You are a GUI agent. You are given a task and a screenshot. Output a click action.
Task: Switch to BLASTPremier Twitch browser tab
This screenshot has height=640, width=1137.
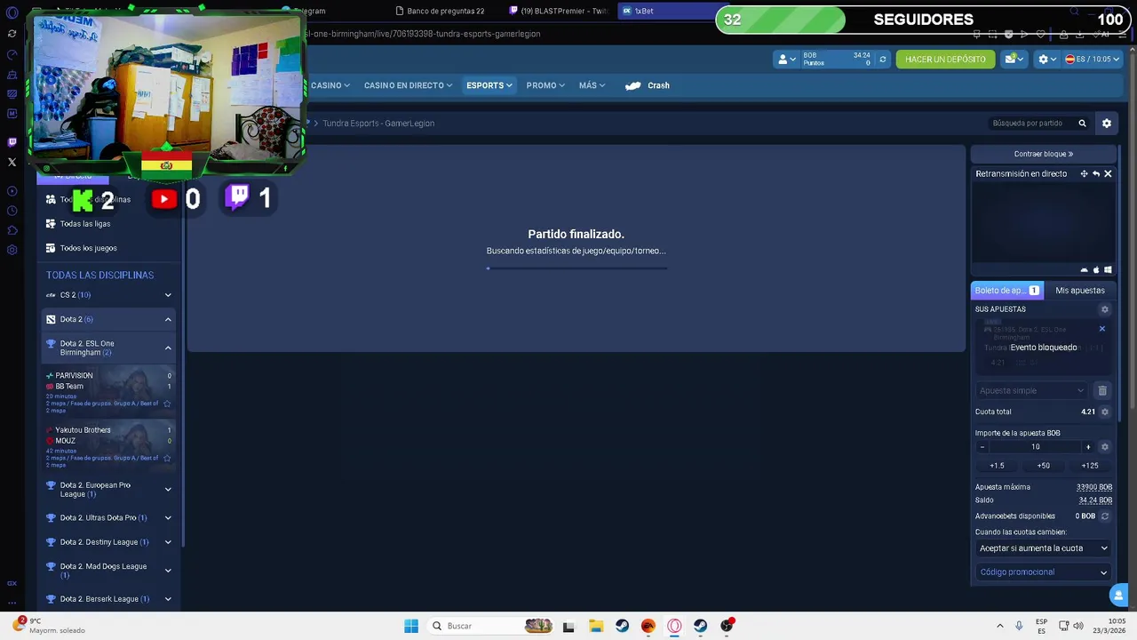pos(558,11)
